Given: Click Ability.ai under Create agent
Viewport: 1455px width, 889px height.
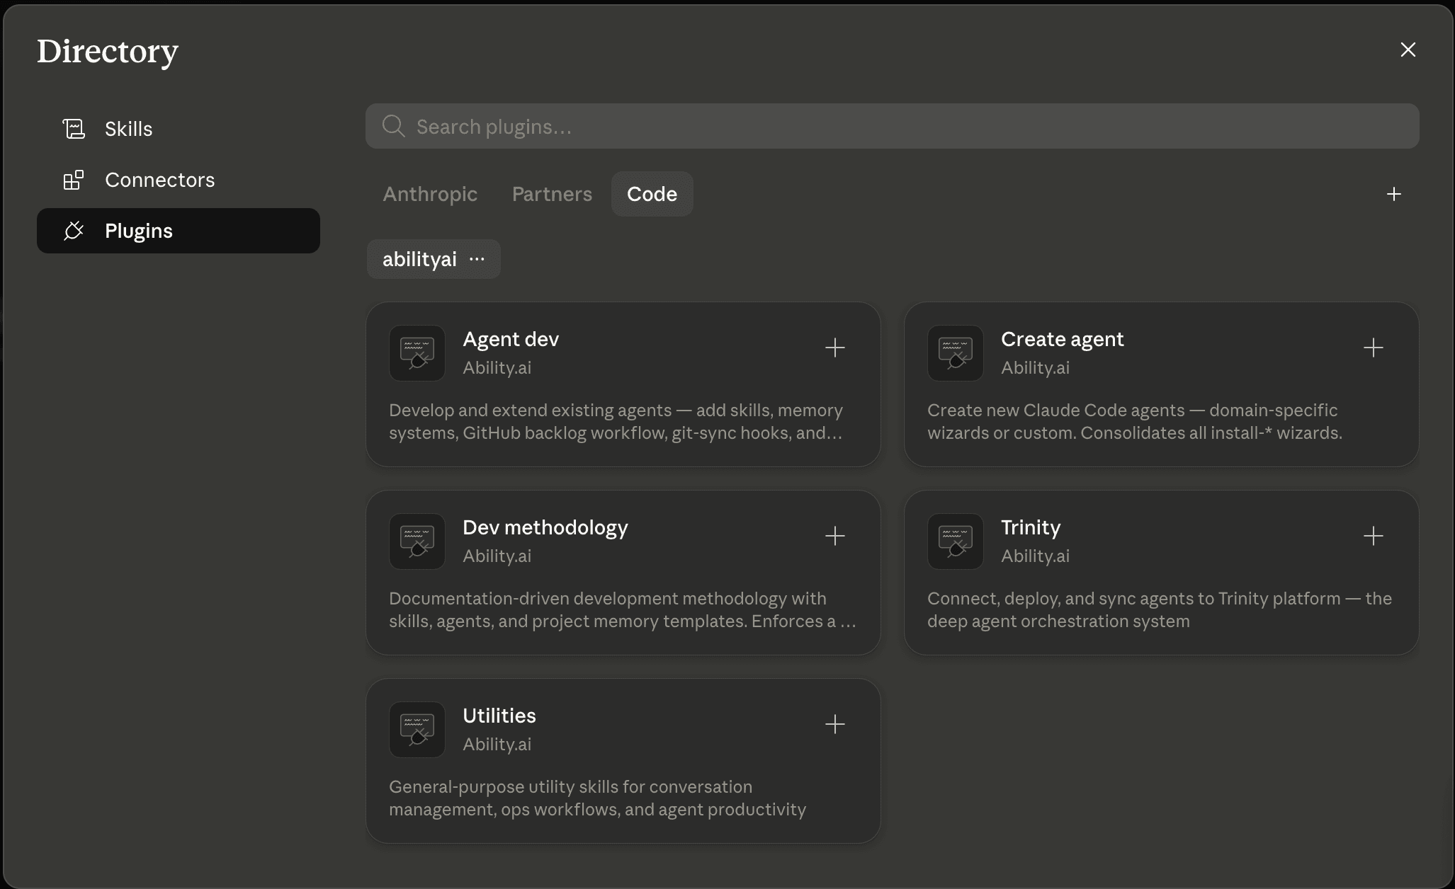Looking at the screenshot, I should [1036, 367].
